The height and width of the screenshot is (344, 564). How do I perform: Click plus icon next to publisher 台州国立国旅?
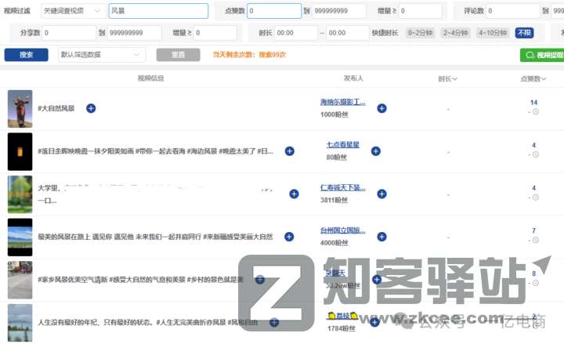tap(382, 237)
